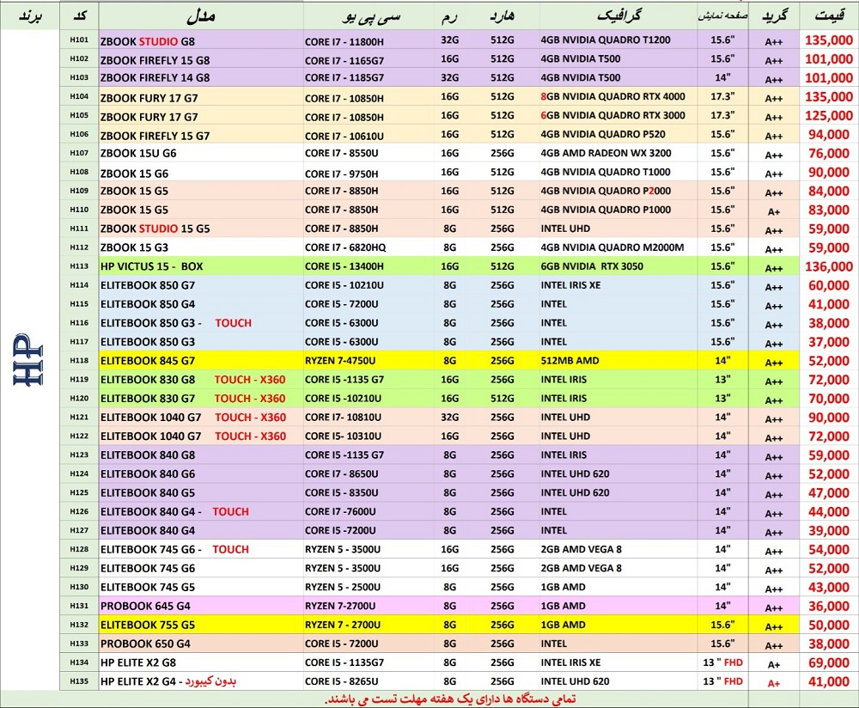859x708 pixels.
Task: Click the قیمت price column header
Action: pos(829,15)
